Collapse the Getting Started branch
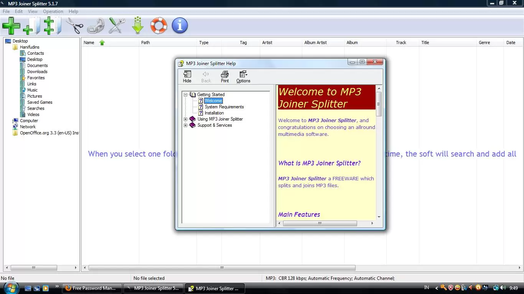524x294 pixels. [185, 94]
